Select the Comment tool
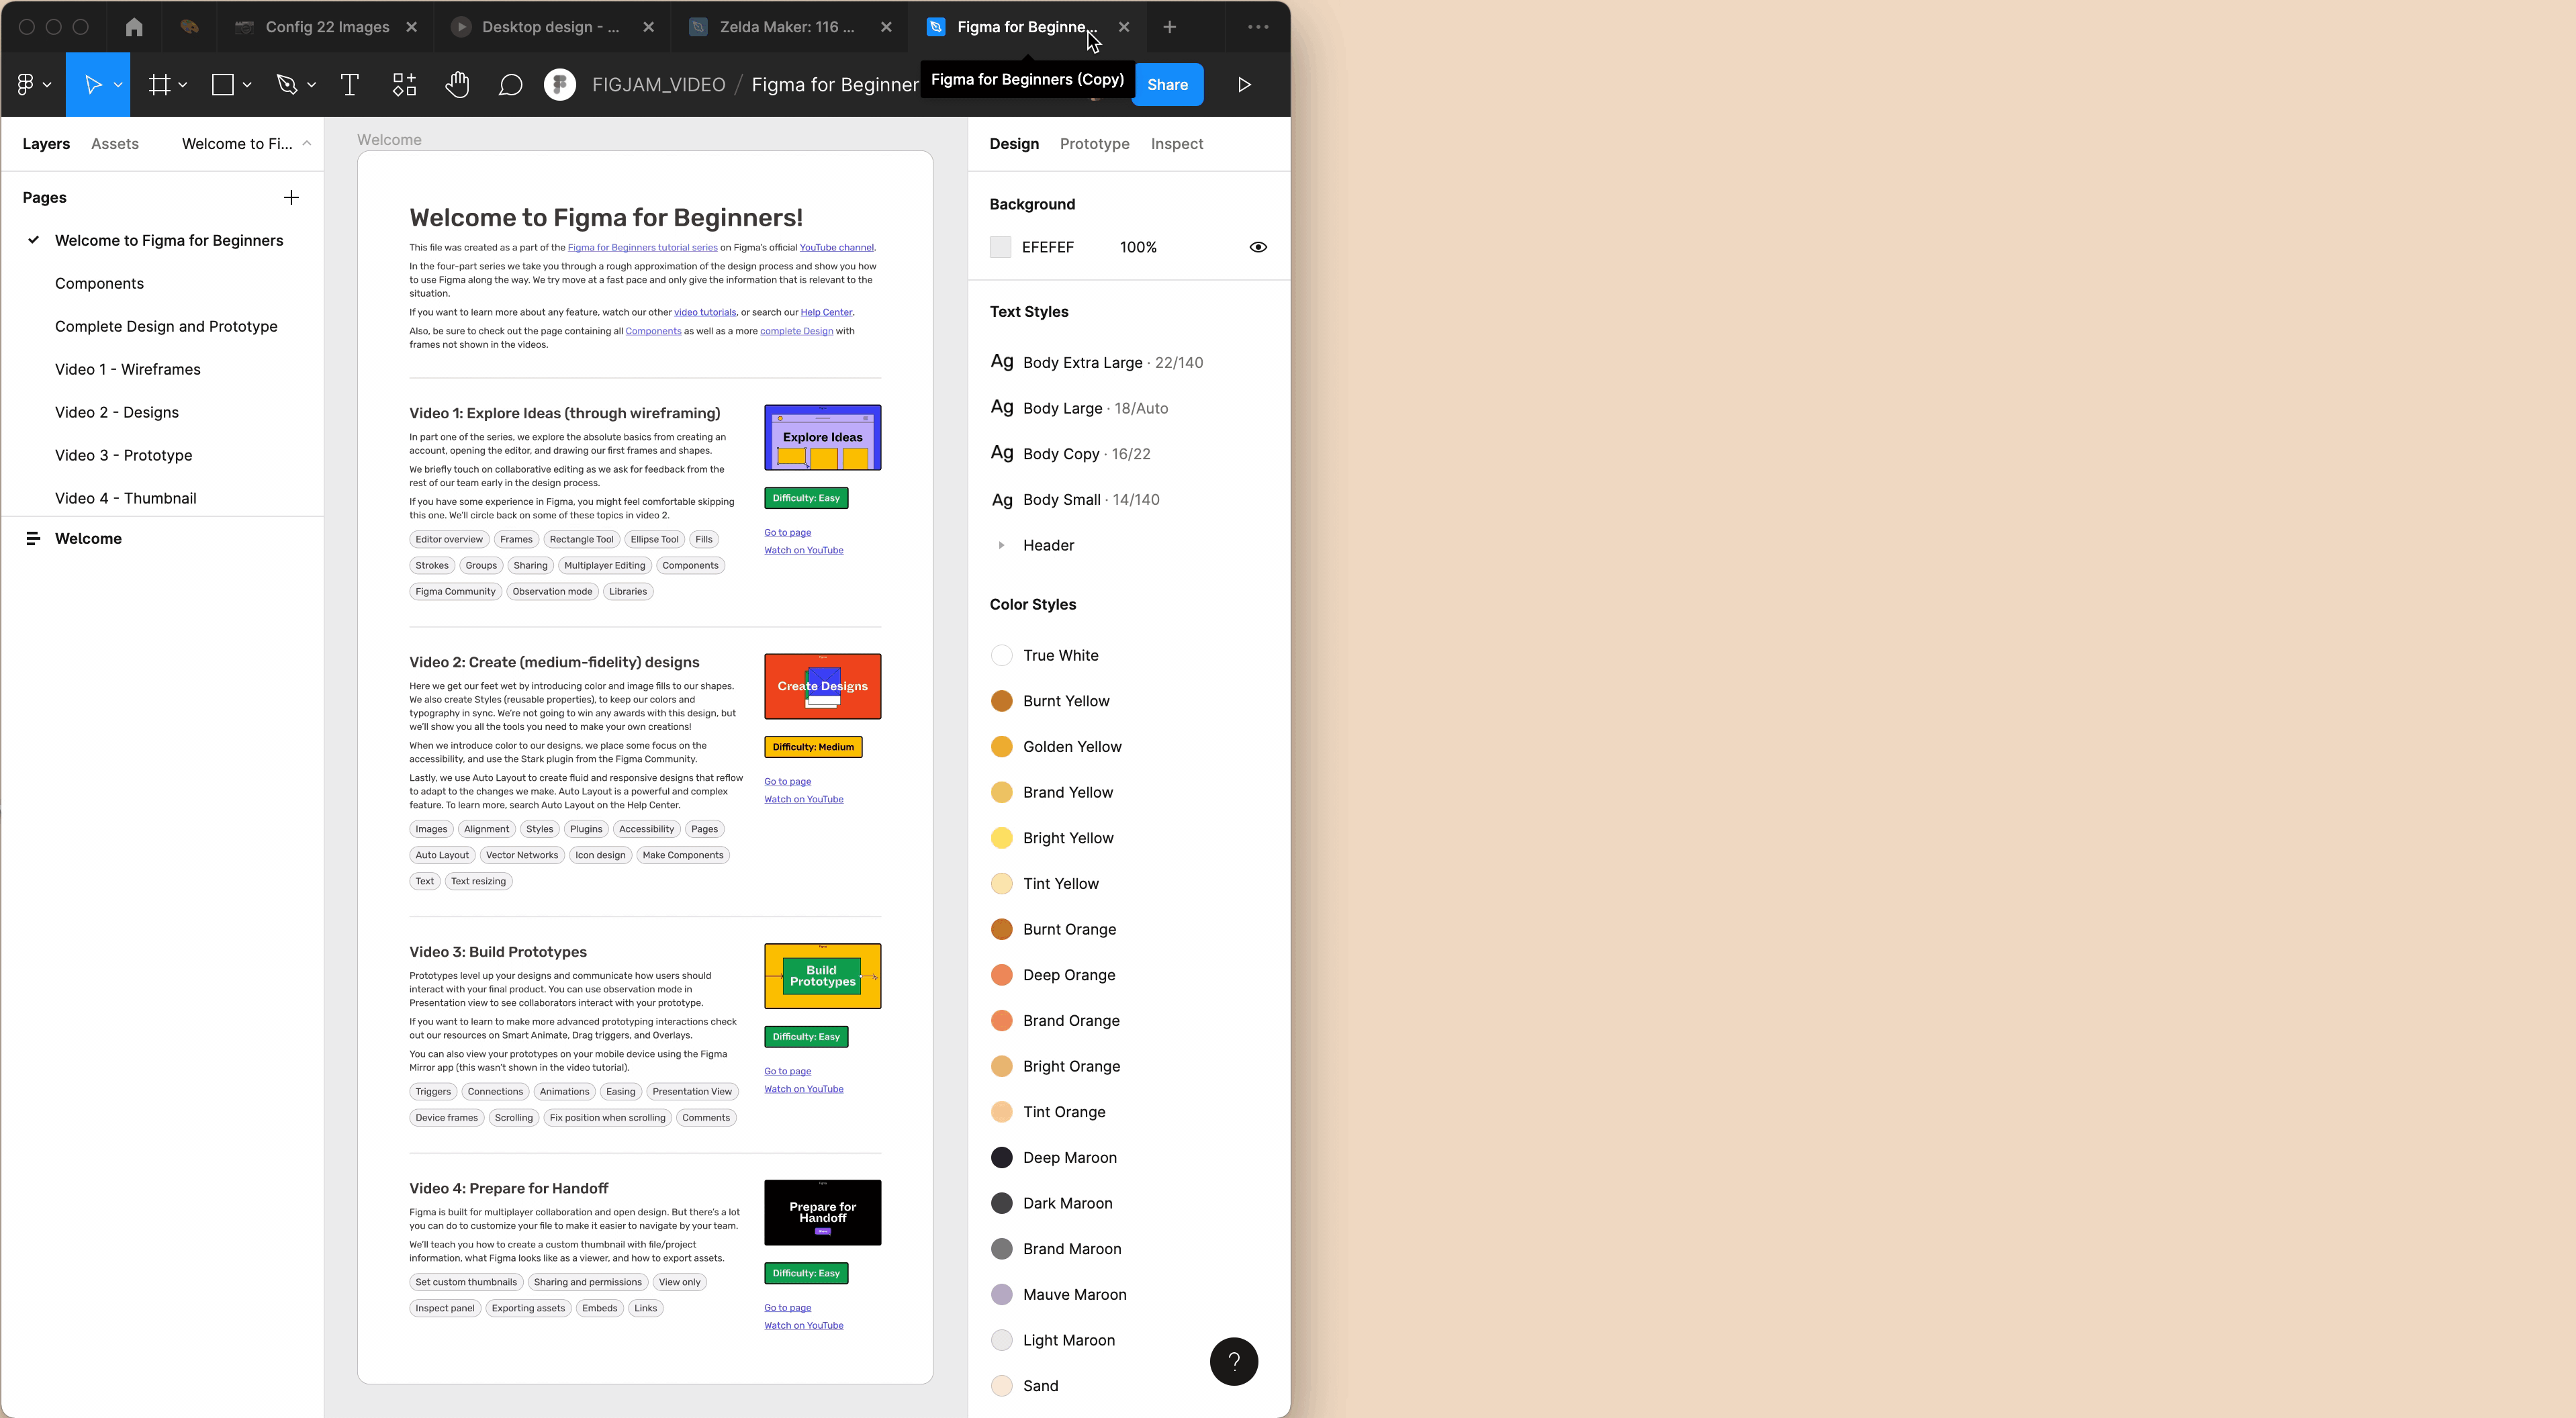 (x=512, y=84)
